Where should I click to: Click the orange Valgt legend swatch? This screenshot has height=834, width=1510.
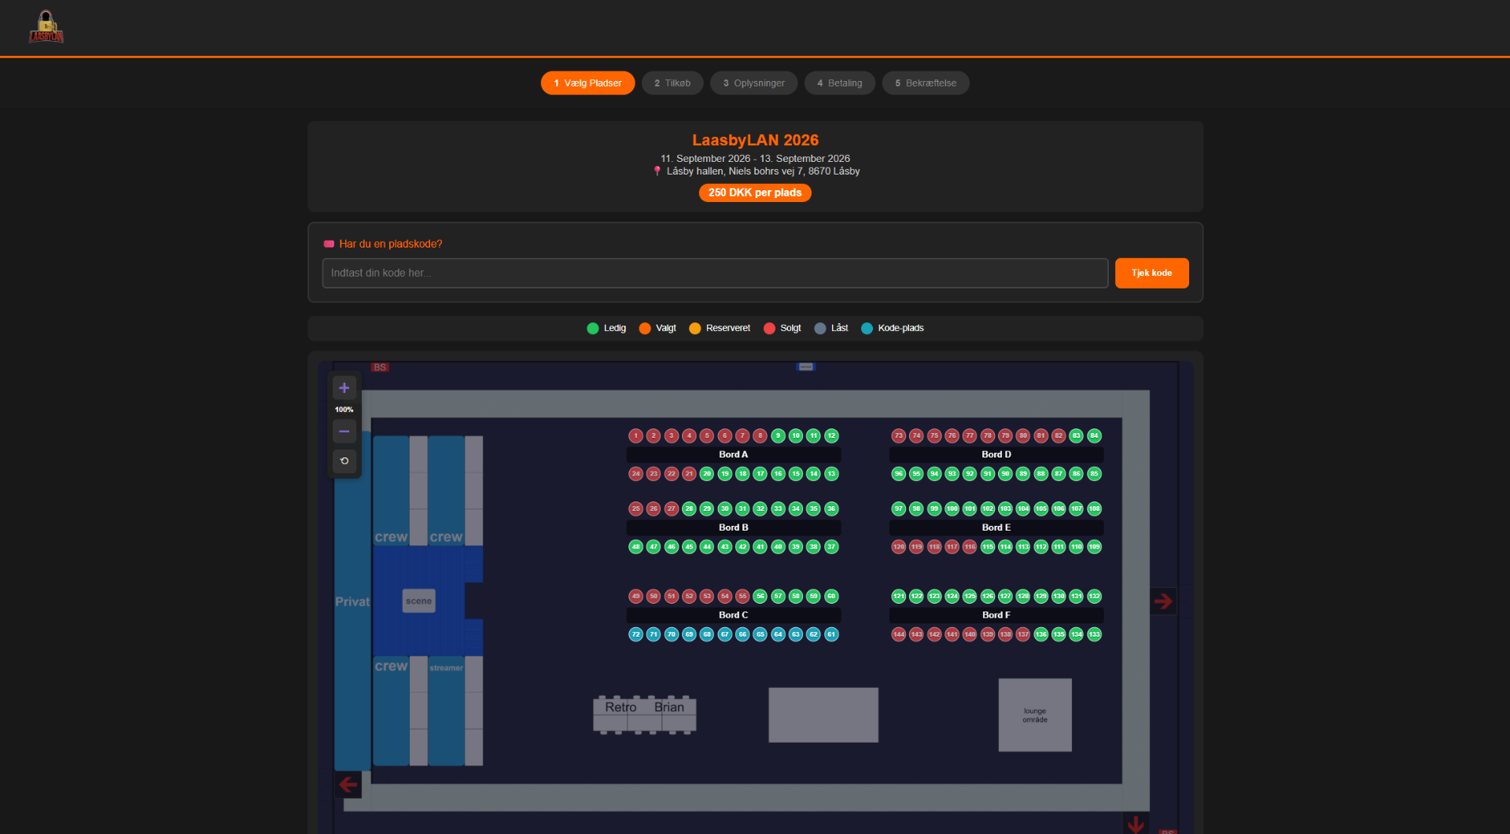645,329
